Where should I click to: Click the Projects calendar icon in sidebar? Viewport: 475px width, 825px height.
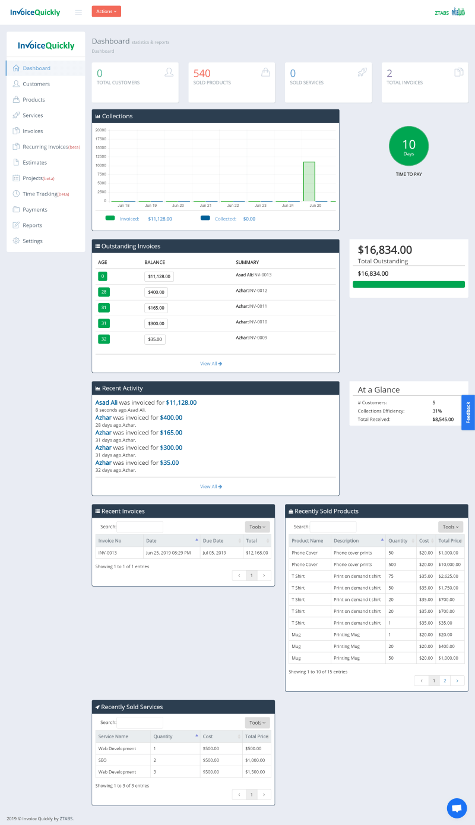[17, 178]
